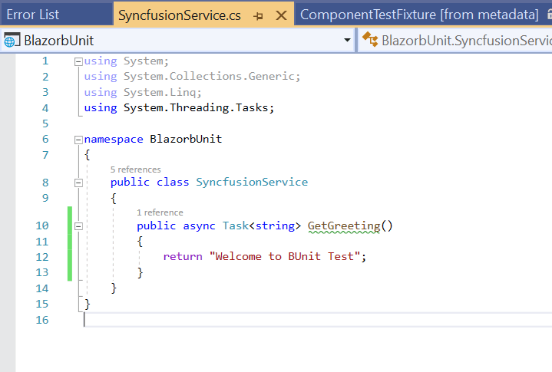Show the 5 references CodeLens link
The image size is (552, 372).
click(x=135, y=170)
